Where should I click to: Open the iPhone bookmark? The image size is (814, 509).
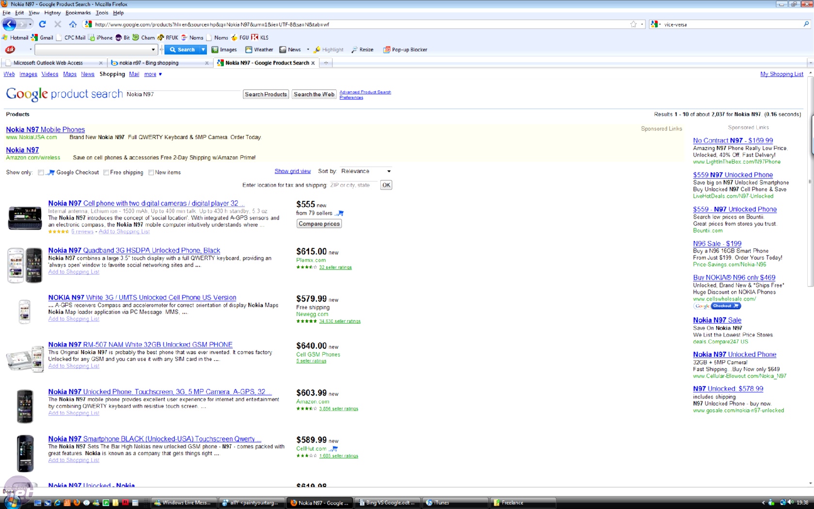(100, 37)
